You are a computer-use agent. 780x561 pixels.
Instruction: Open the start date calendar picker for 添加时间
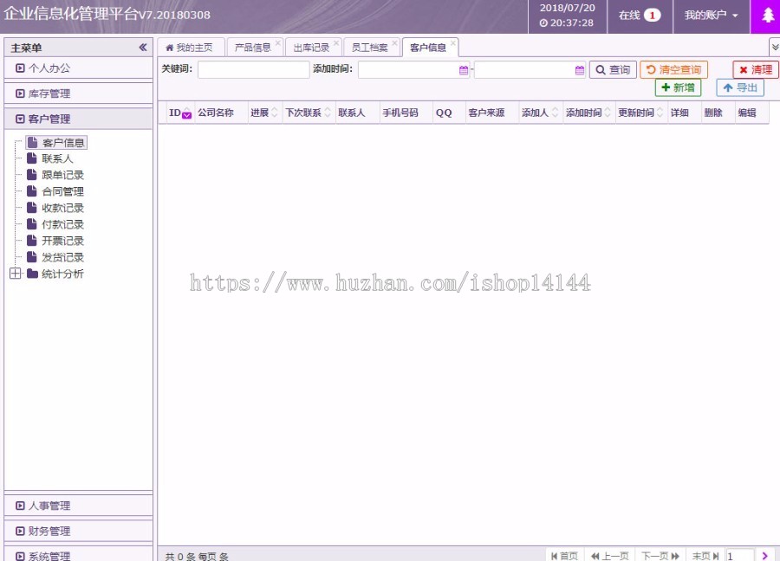(x=462, y=70)
